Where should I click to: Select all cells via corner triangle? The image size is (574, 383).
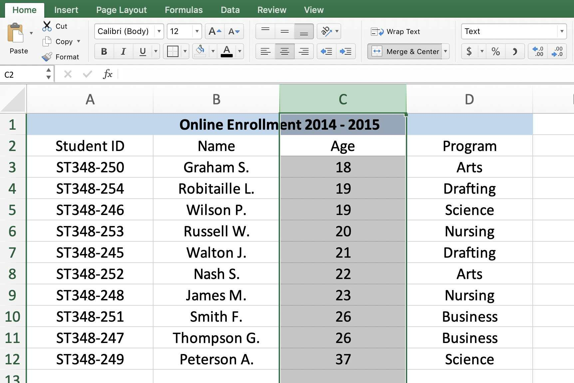pyautogui.click(x=13, y=99)
